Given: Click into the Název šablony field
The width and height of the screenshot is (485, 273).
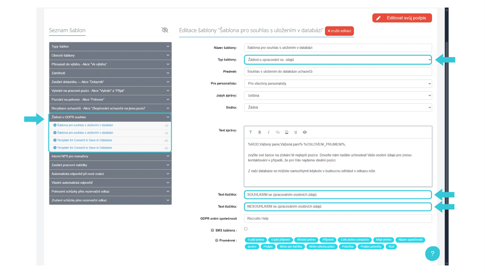Looking at the screenshot, I should pos(338,48).
